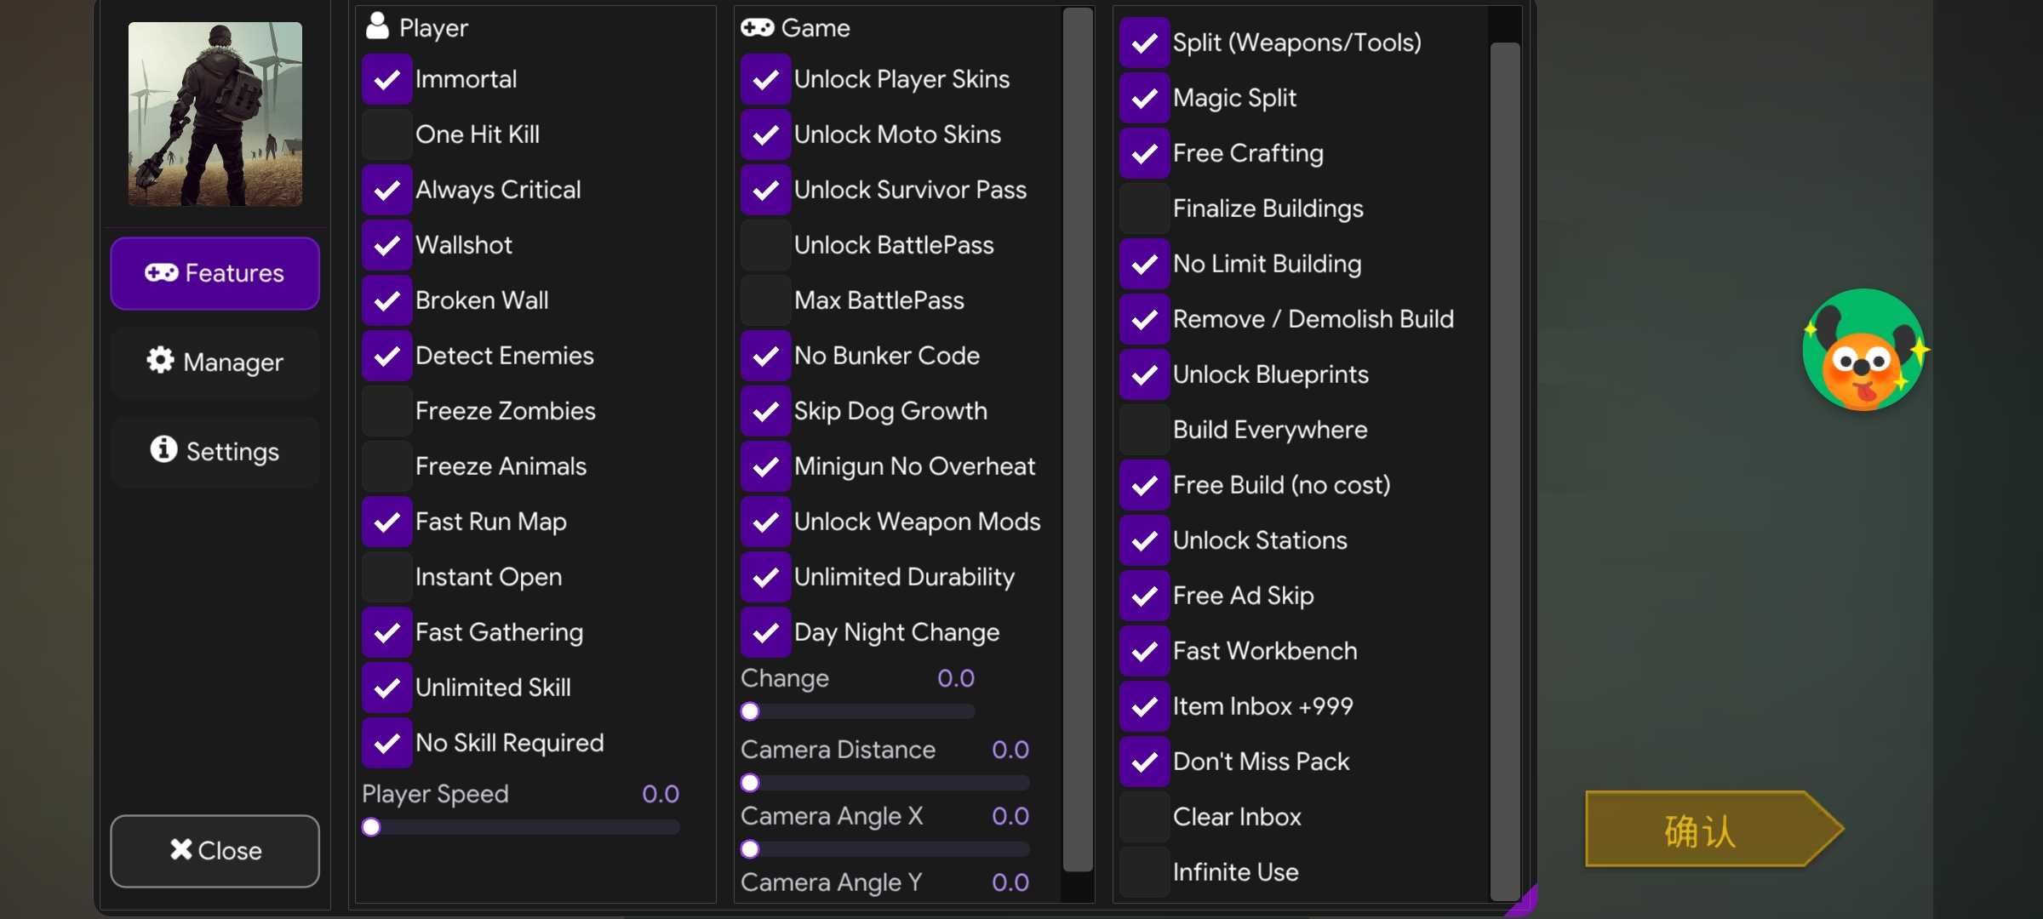
Task: Turn on Unlock BattlePass
Action: click(x=766, y=245)
